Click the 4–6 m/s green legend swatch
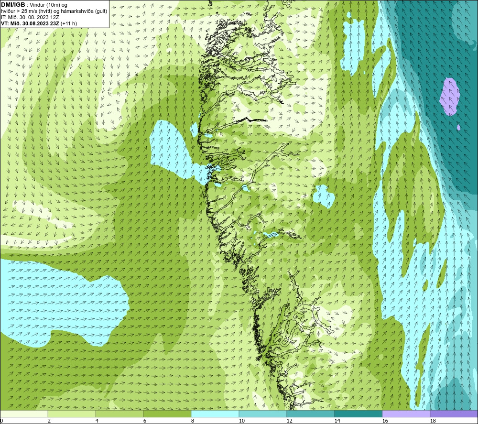The width and height of the screenshot is (478, 424). tap(119, 413)
